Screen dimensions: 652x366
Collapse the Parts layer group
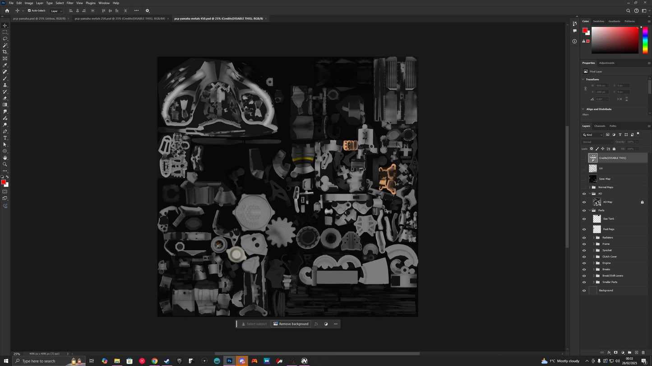590,210
